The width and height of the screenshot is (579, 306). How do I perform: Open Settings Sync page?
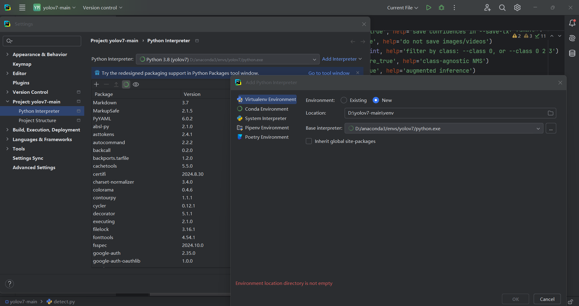(28, 158)
